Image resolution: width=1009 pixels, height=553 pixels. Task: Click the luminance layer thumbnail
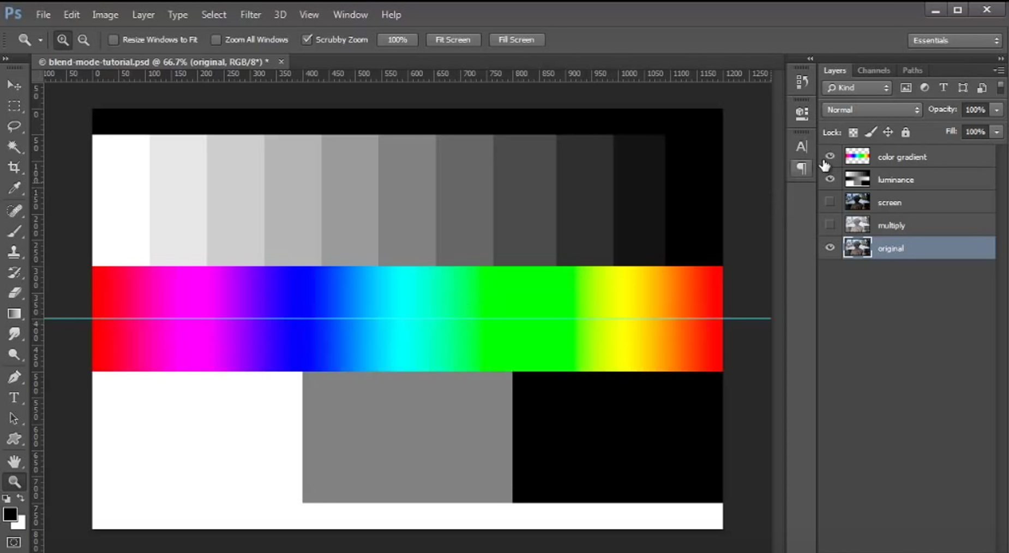[x=857, y=179]
